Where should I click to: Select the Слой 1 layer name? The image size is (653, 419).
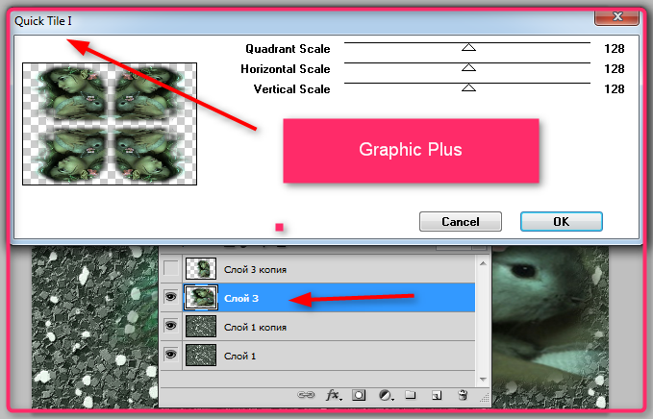point(239,357)
